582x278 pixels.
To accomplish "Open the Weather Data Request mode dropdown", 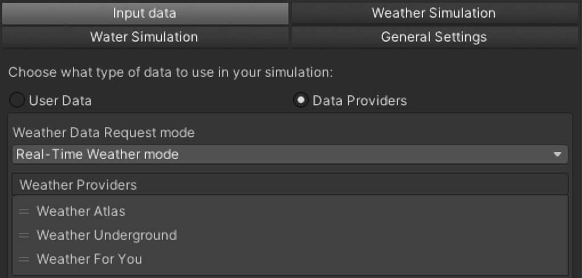I will click(x=290, y=154).
